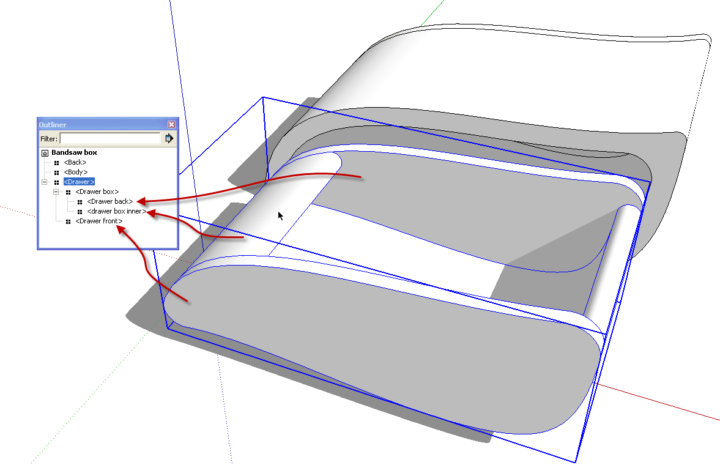Viewport: 720px width, 465px height.
Task: Select <Back> in the Outliner
Action: click(x=75, y=162)
